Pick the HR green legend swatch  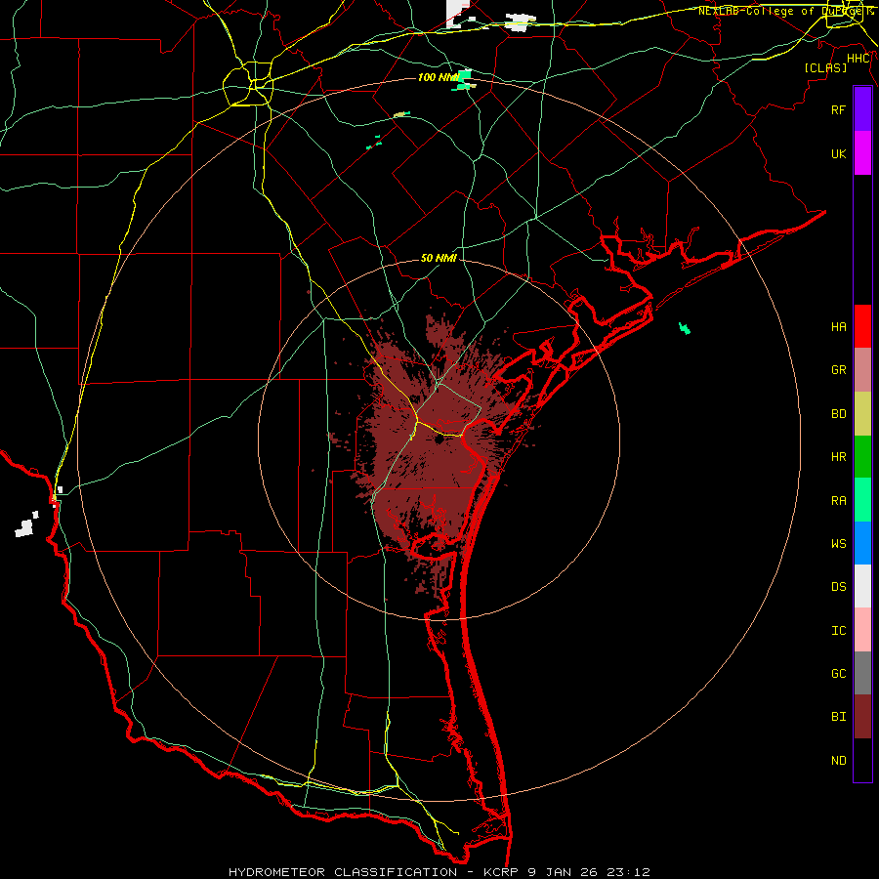pyautogui.click(x=862, y=457)
